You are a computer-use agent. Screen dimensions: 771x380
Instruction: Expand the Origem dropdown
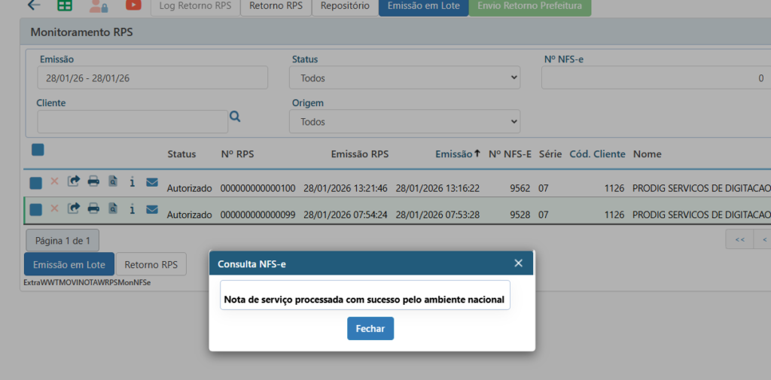pos(404,121)
